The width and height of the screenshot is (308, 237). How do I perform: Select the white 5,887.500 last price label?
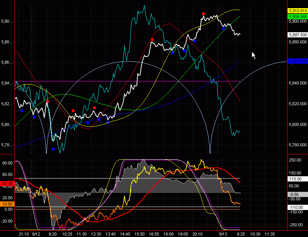[x=297, y=35]
